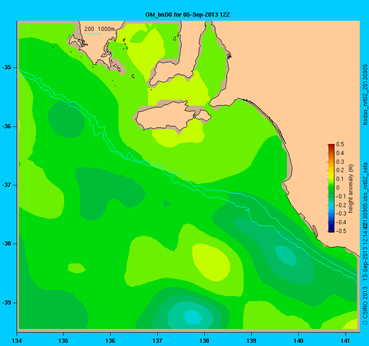Click the '200 1000m' depth contour legend label
This screenshot has height=346, width=369.
pos(100,29)
